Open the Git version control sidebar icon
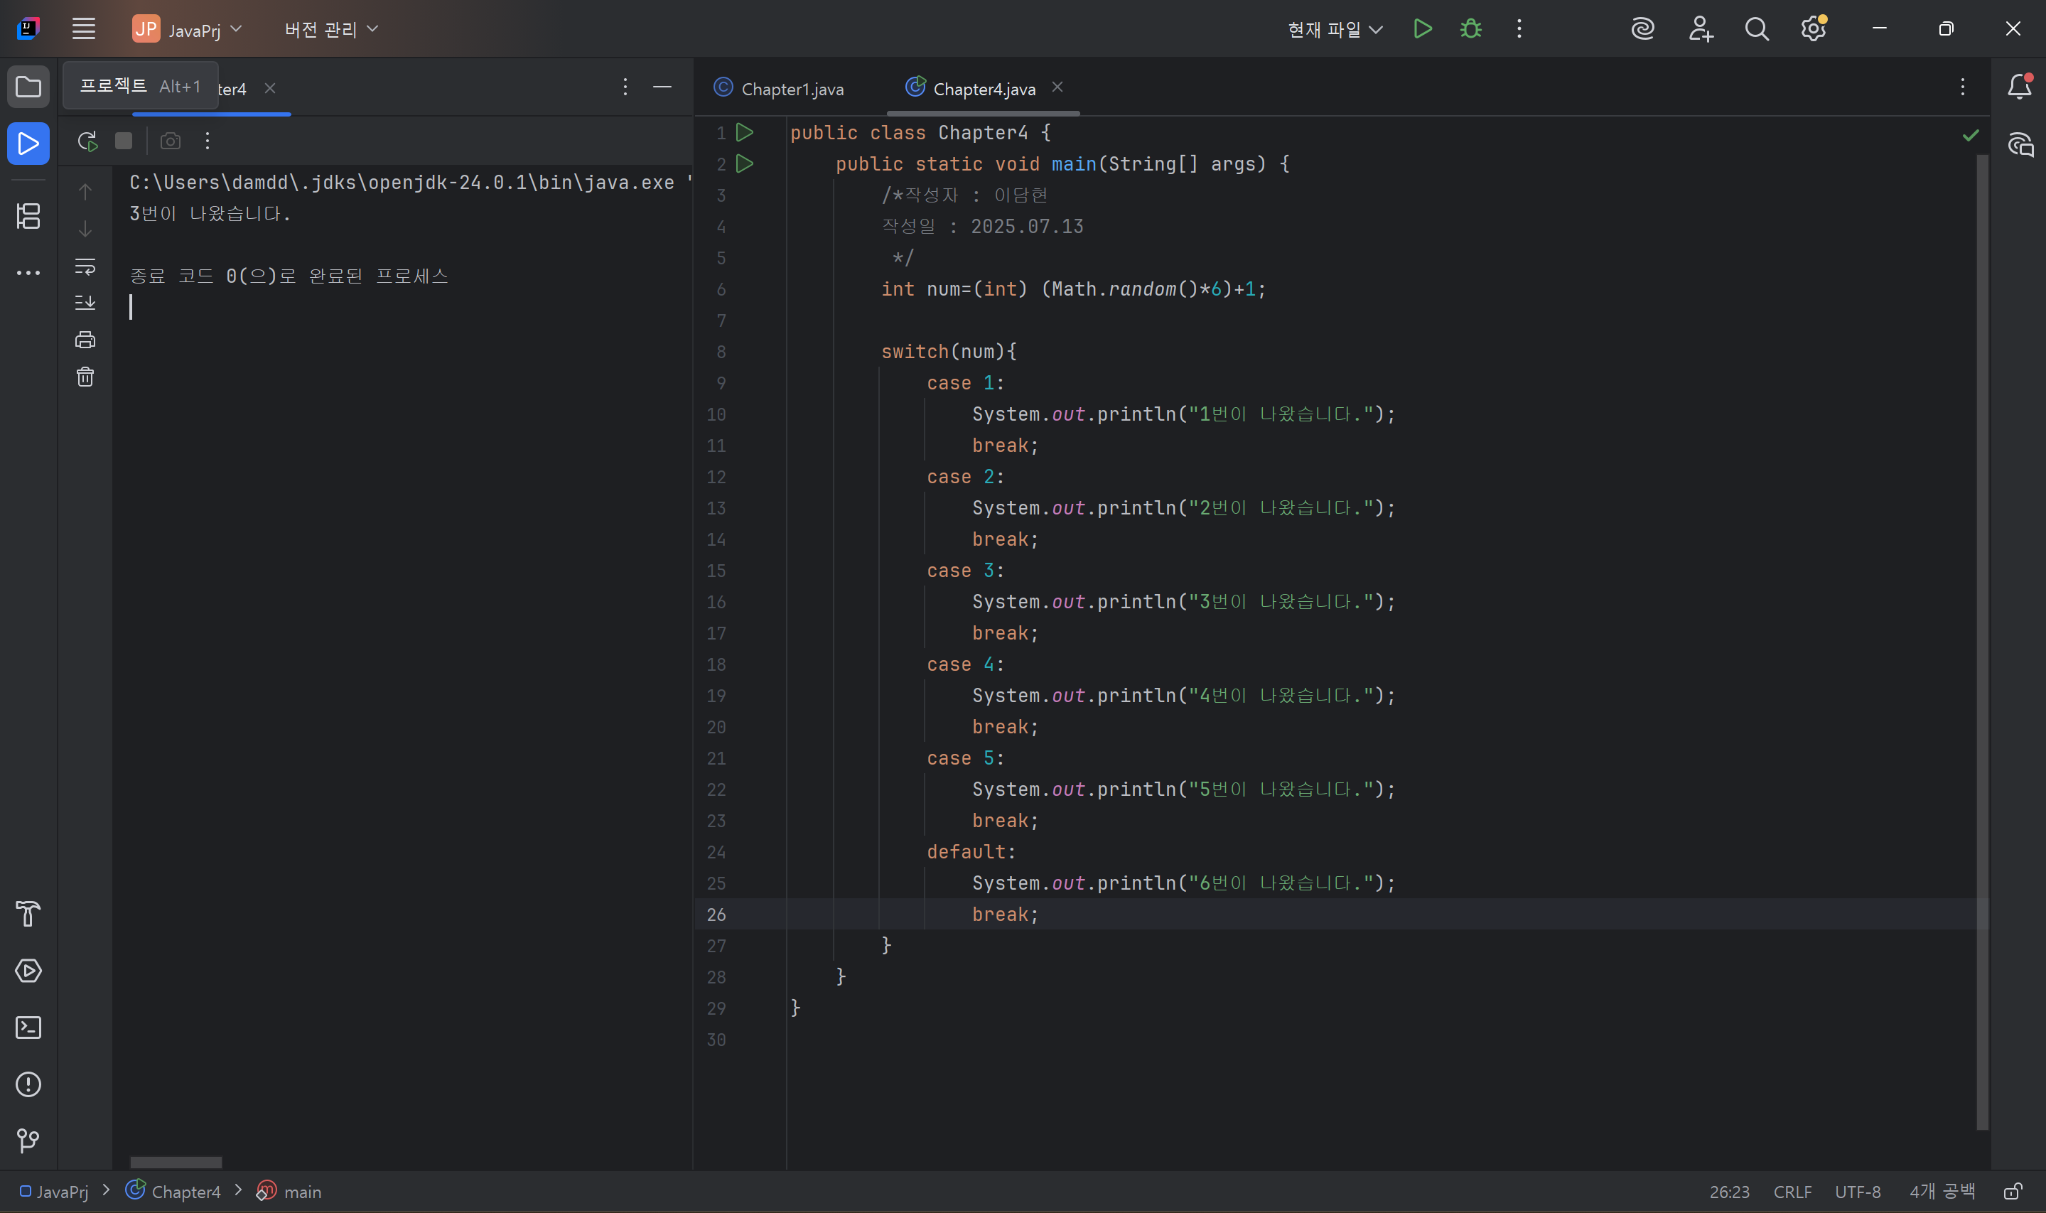2046x1213 pixels. 28,1141
